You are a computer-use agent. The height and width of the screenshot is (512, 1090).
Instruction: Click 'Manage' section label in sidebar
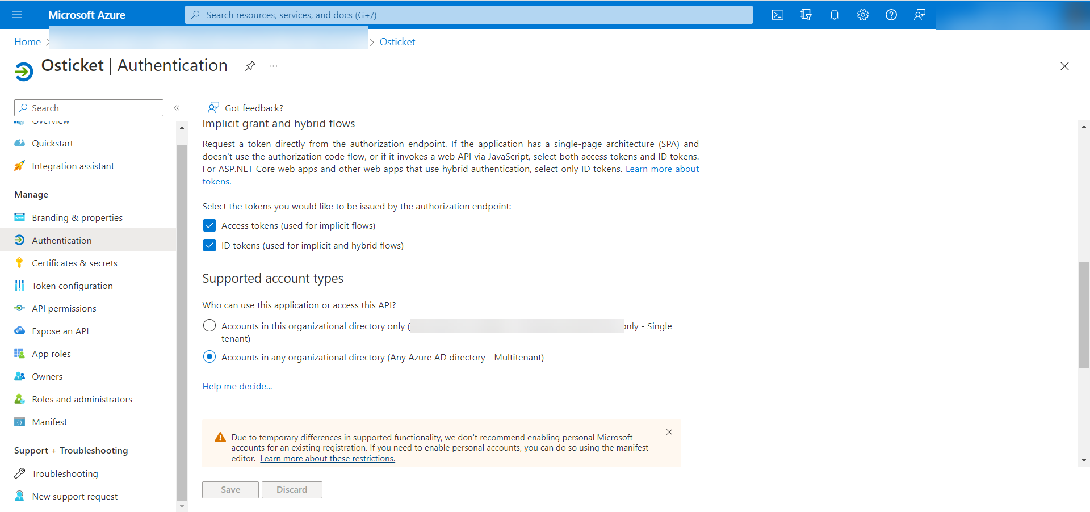tap(31, 194)
